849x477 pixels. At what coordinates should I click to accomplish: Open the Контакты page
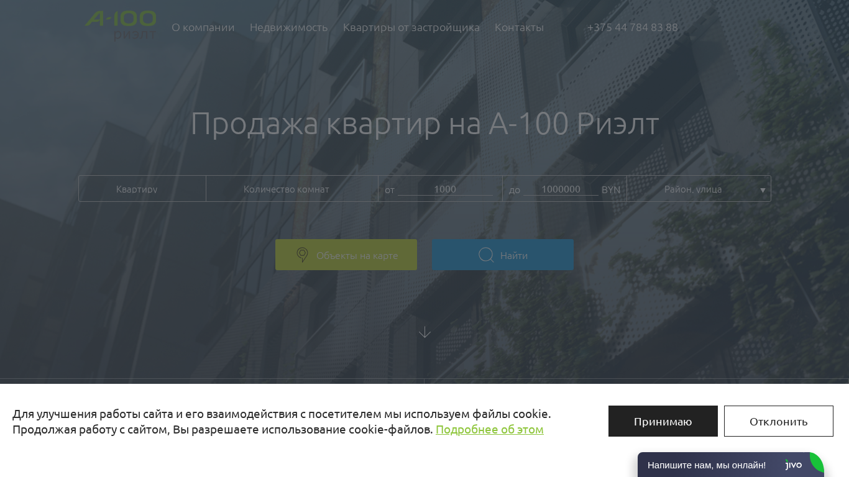coord(519,27)
